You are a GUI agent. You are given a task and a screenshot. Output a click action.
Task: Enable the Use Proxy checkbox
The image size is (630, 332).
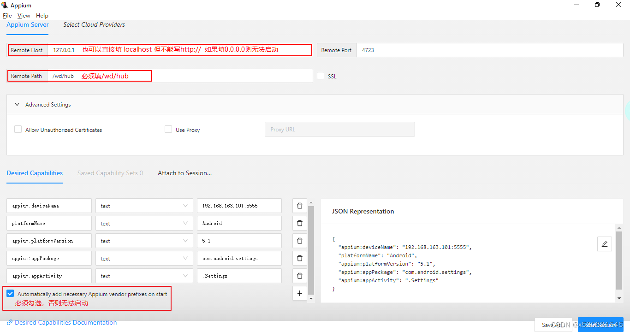click(x=168, y=129)
